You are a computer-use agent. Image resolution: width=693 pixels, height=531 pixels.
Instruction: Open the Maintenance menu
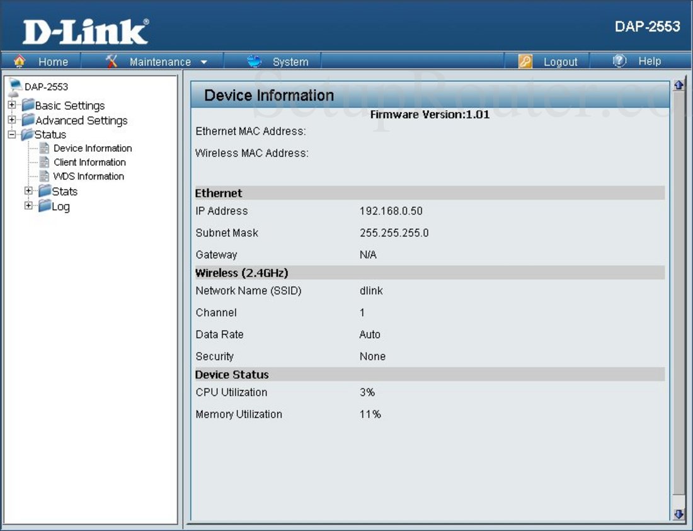tap(160, 62)
